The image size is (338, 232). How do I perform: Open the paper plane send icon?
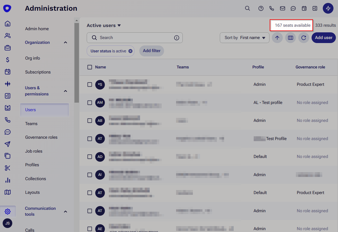point(7,144)
